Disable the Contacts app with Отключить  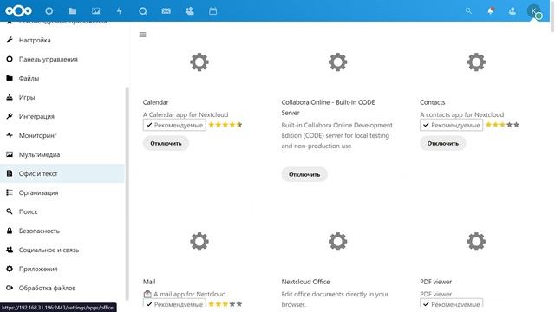443,144
